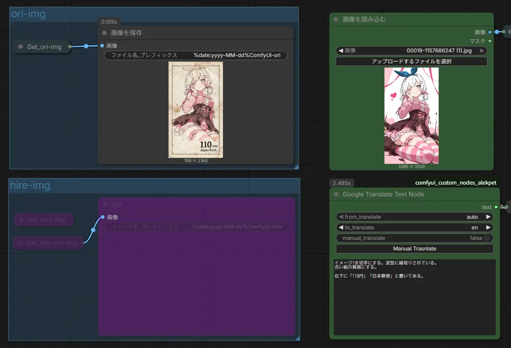The width and height of the screenshot is (511, 348).
Task: Select the ori-img group title
Action: (28, 14)
